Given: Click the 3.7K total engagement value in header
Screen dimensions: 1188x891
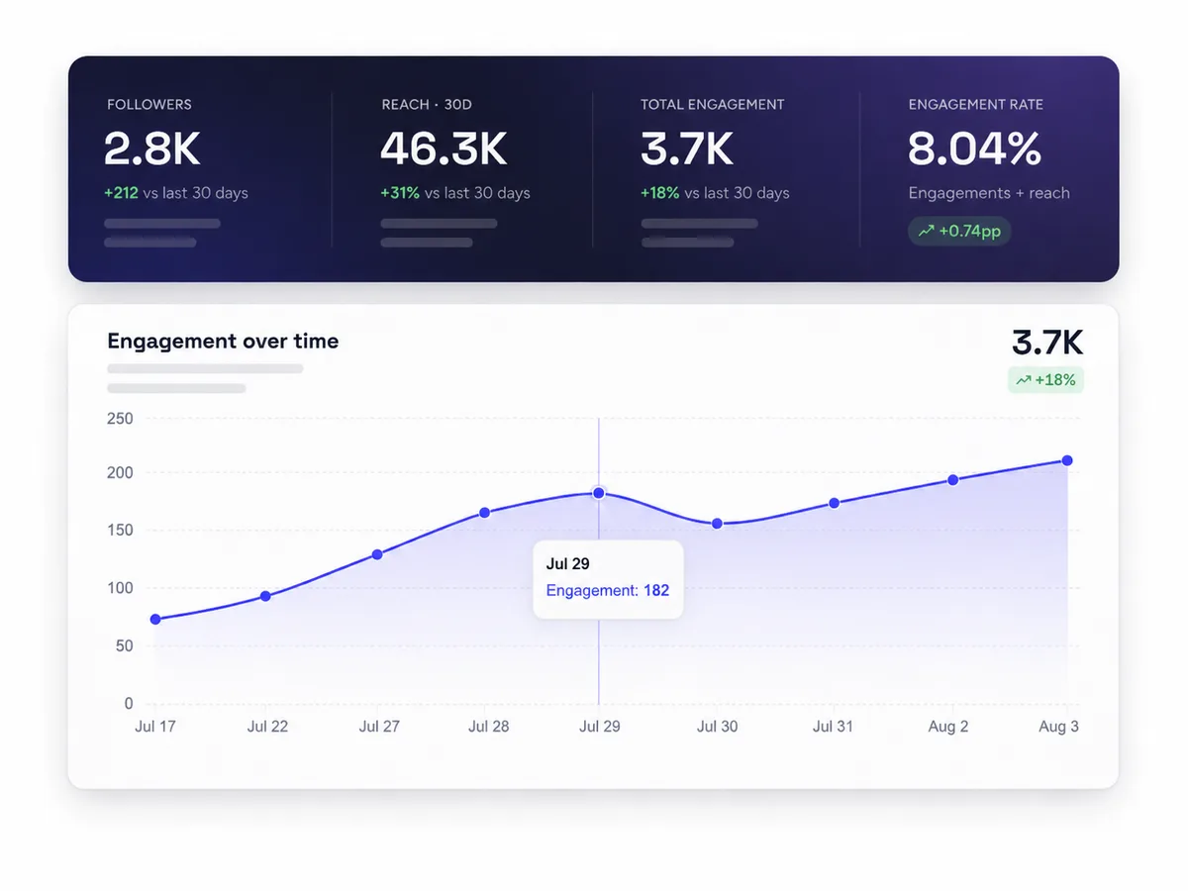Looking at the screenshot, I should pos(687,148).
